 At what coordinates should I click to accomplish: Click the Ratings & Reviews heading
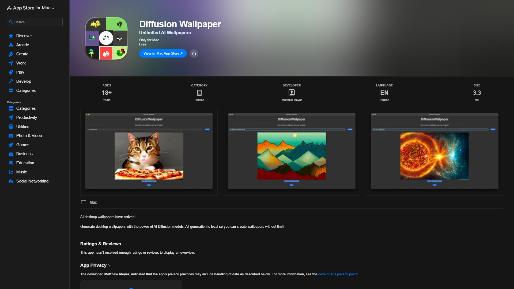click(x=100, y=244)
